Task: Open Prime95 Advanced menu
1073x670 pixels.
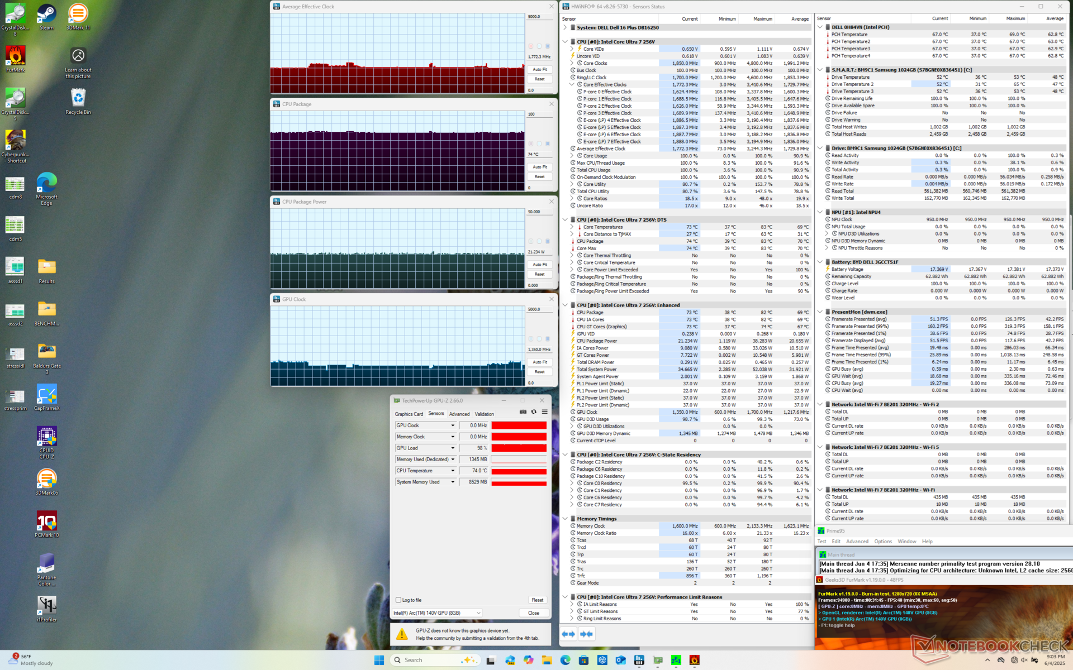Action: [x=857, y=542]
